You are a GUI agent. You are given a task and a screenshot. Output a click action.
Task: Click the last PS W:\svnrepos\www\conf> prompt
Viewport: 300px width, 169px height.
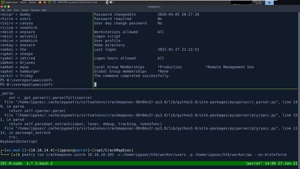[x=26, y=84]
